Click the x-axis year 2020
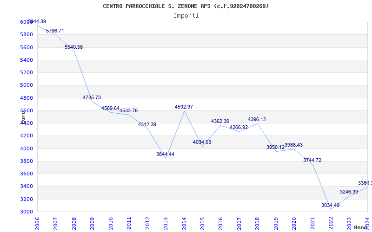372x232 pixels. (x=294, y=224)
